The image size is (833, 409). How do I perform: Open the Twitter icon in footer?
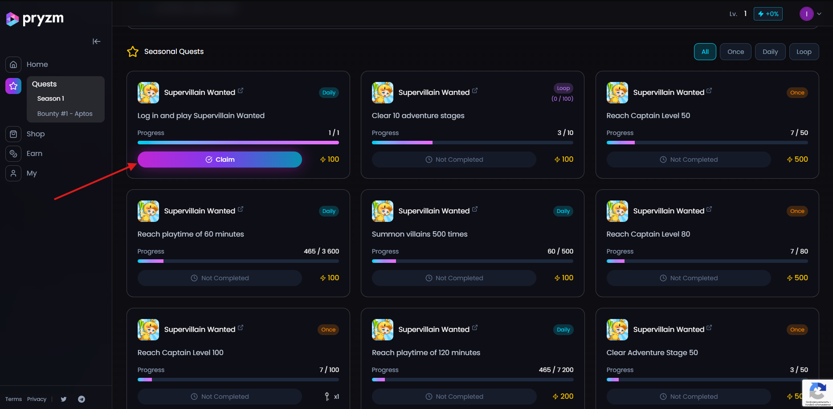[64, 399]
